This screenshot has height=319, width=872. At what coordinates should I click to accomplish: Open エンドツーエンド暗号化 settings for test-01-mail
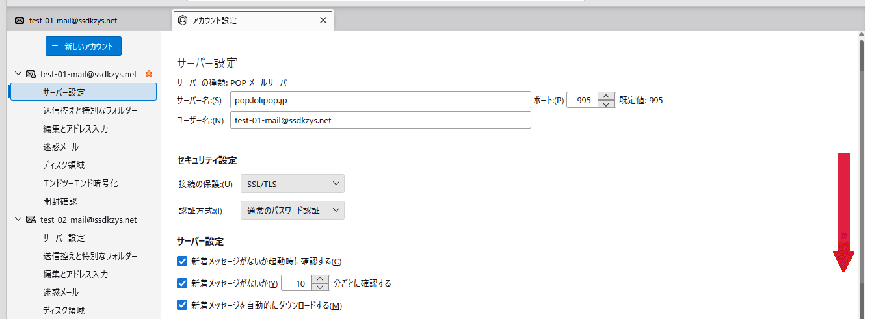80,183
